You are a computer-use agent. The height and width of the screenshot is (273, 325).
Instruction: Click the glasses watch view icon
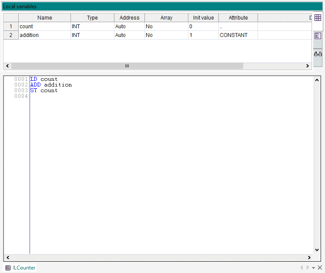(318, 53)
